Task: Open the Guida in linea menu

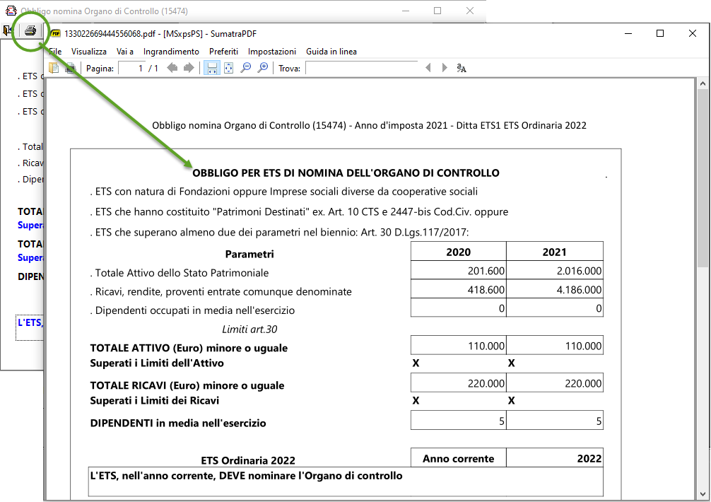Action: [x=331, y=52]
